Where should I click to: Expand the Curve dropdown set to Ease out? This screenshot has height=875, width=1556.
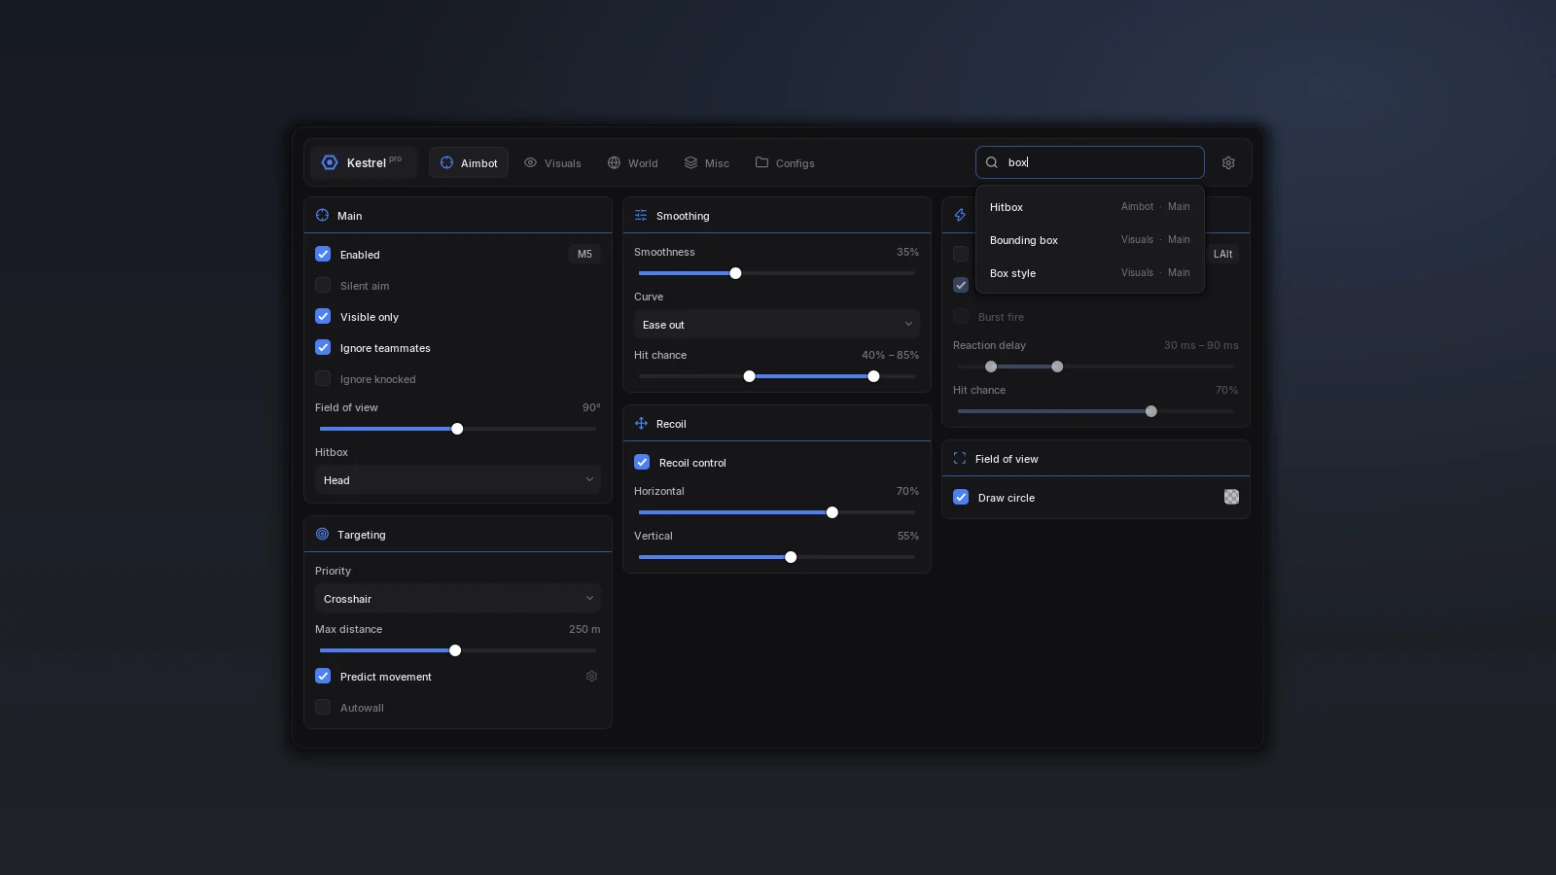(777, 325)
